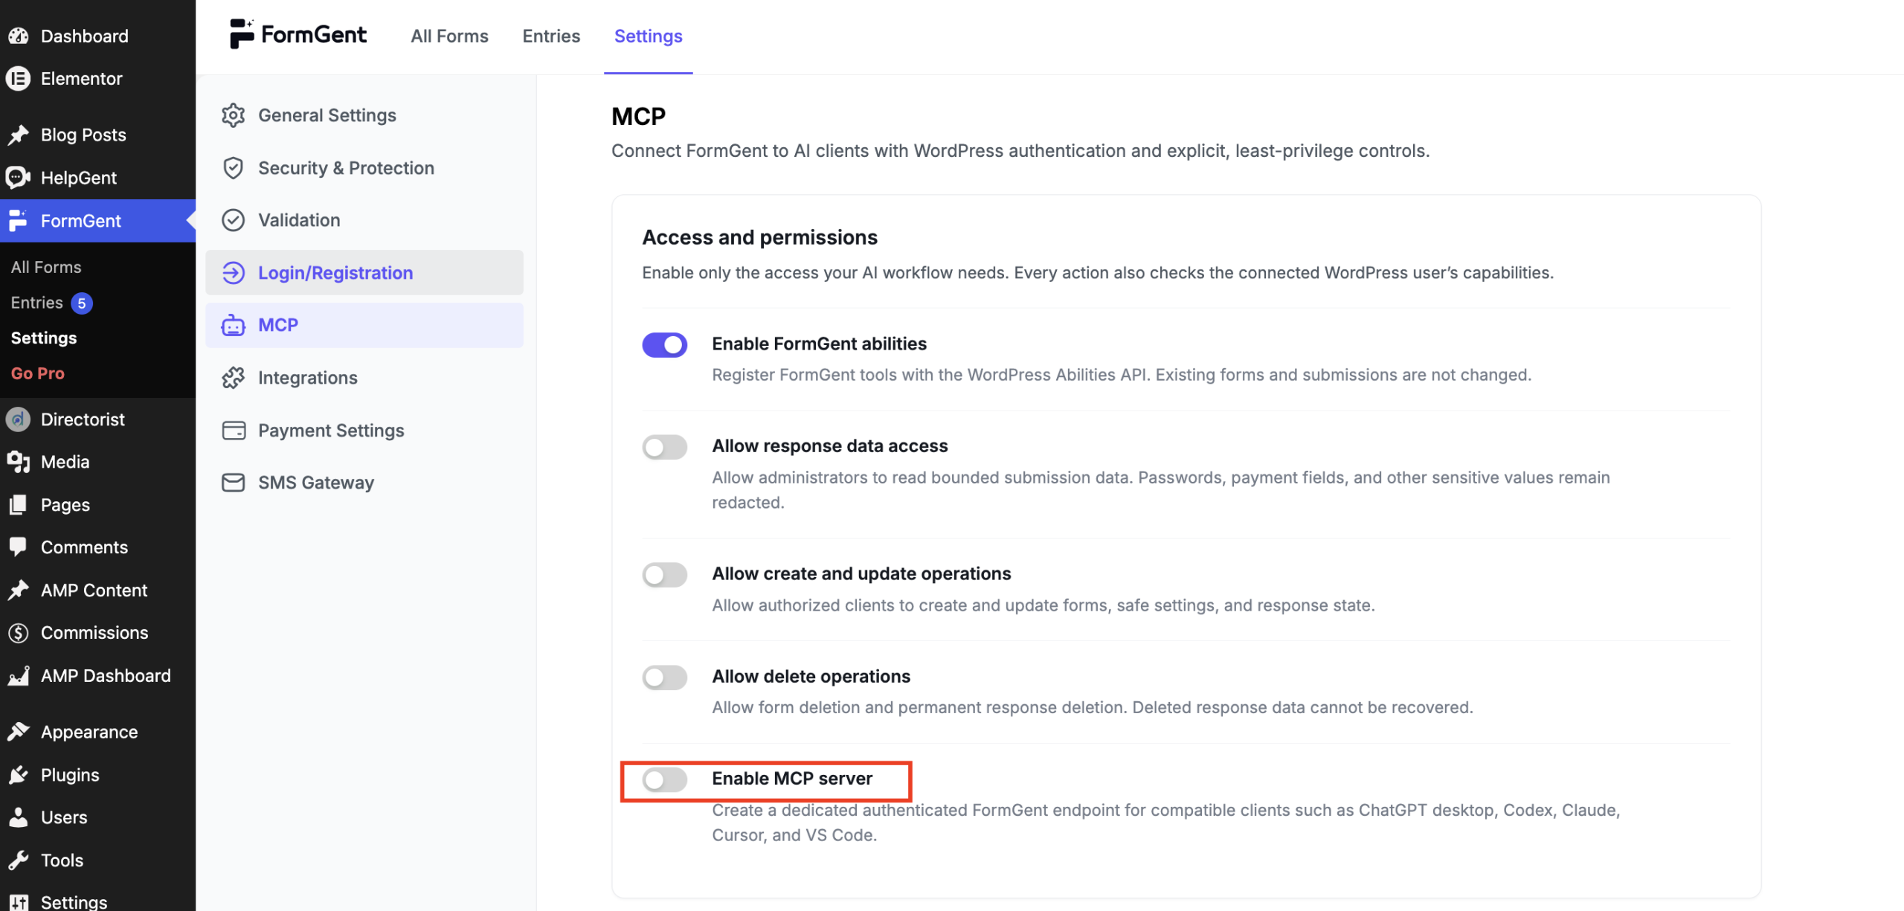Go to Security & Protection settings

[364, 168]
